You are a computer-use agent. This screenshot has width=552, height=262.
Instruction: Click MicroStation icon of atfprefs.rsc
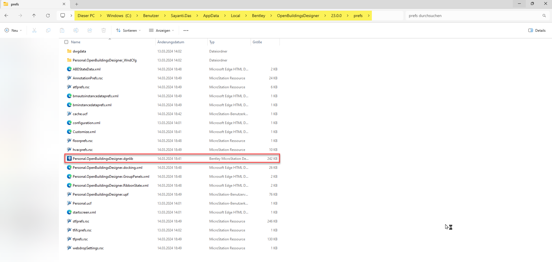coord(69,87)
